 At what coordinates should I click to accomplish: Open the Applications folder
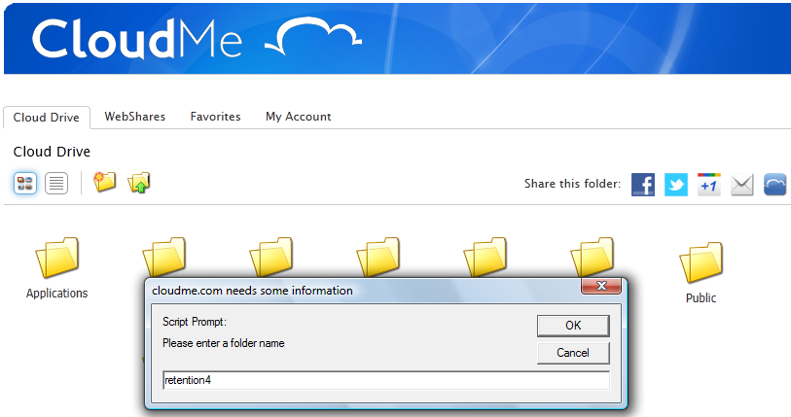tap(57, 258)
